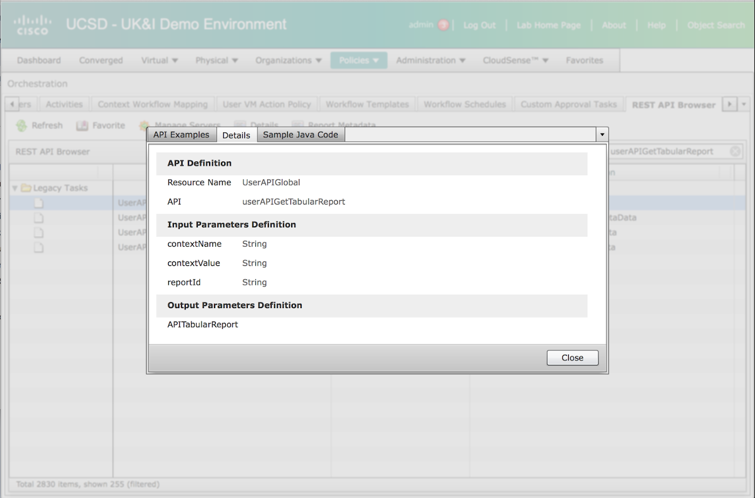
Task: Select the first document icon under Legacy Tasks
Action: point(39,203)
